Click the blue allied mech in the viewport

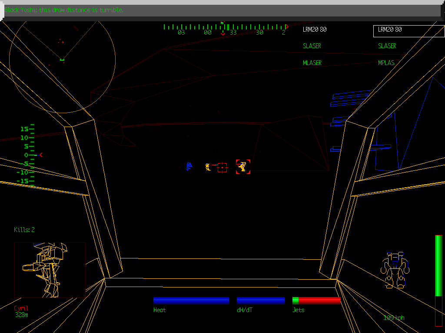tap(189, 166)
